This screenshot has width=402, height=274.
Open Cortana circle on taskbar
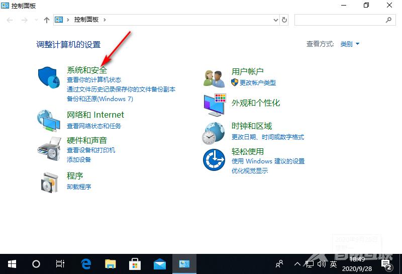tap(36, 264)
